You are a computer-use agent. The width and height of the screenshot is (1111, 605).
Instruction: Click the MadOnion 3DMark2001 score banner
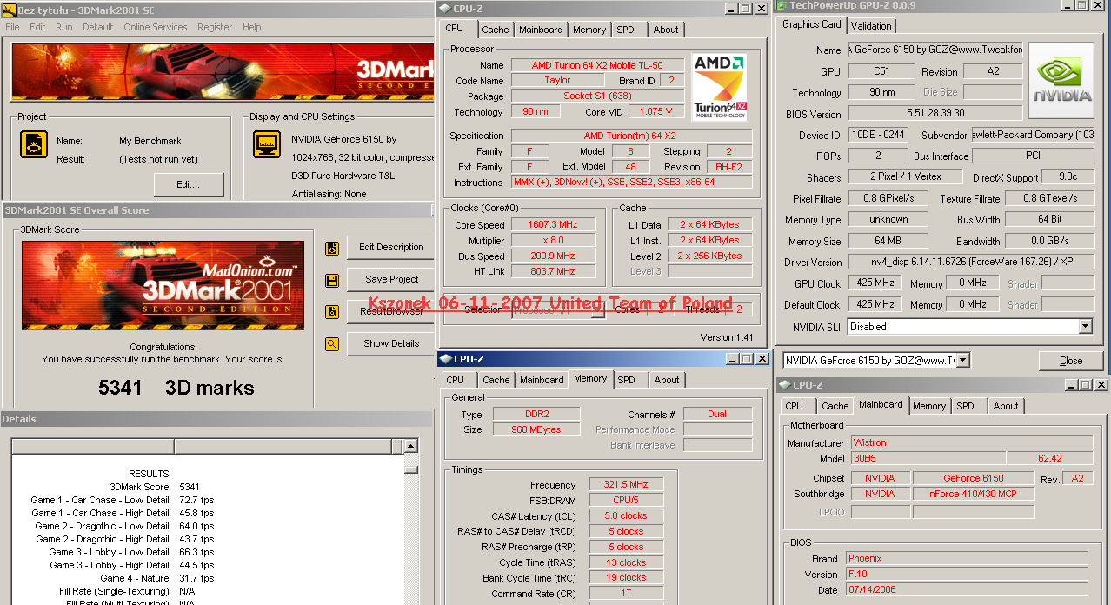click(x=163, y=285)
